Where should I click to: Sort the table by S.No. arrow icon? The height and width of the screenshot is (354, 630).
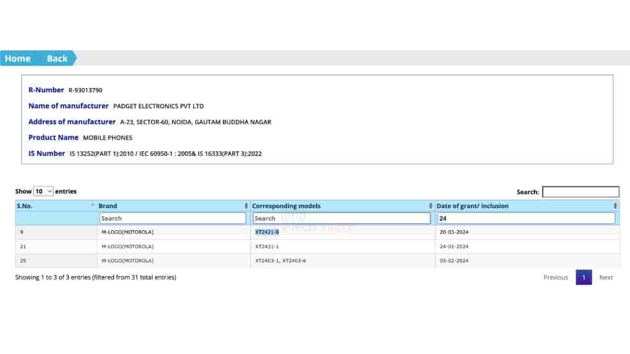click(x=93, y=206)
